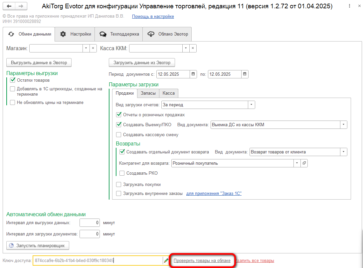Expand the Контрагент для возврата dropdown

click(297, 163)
